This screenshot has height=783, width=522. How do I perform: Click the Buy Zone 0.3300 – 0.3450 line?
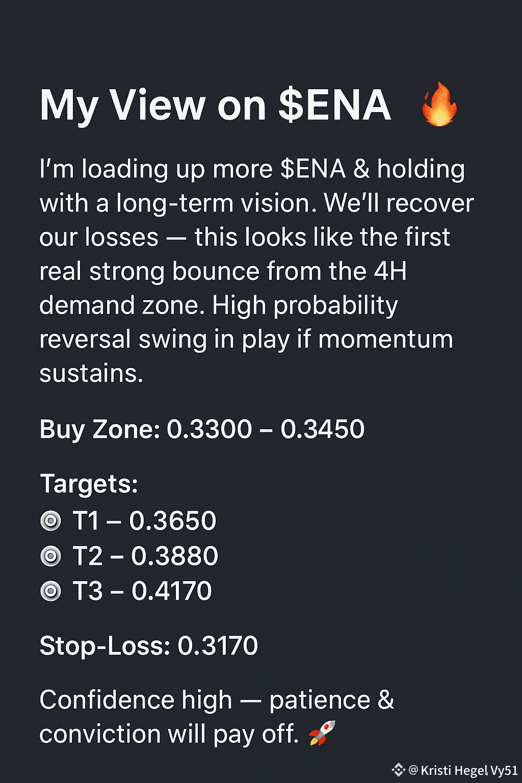(202, 429)
